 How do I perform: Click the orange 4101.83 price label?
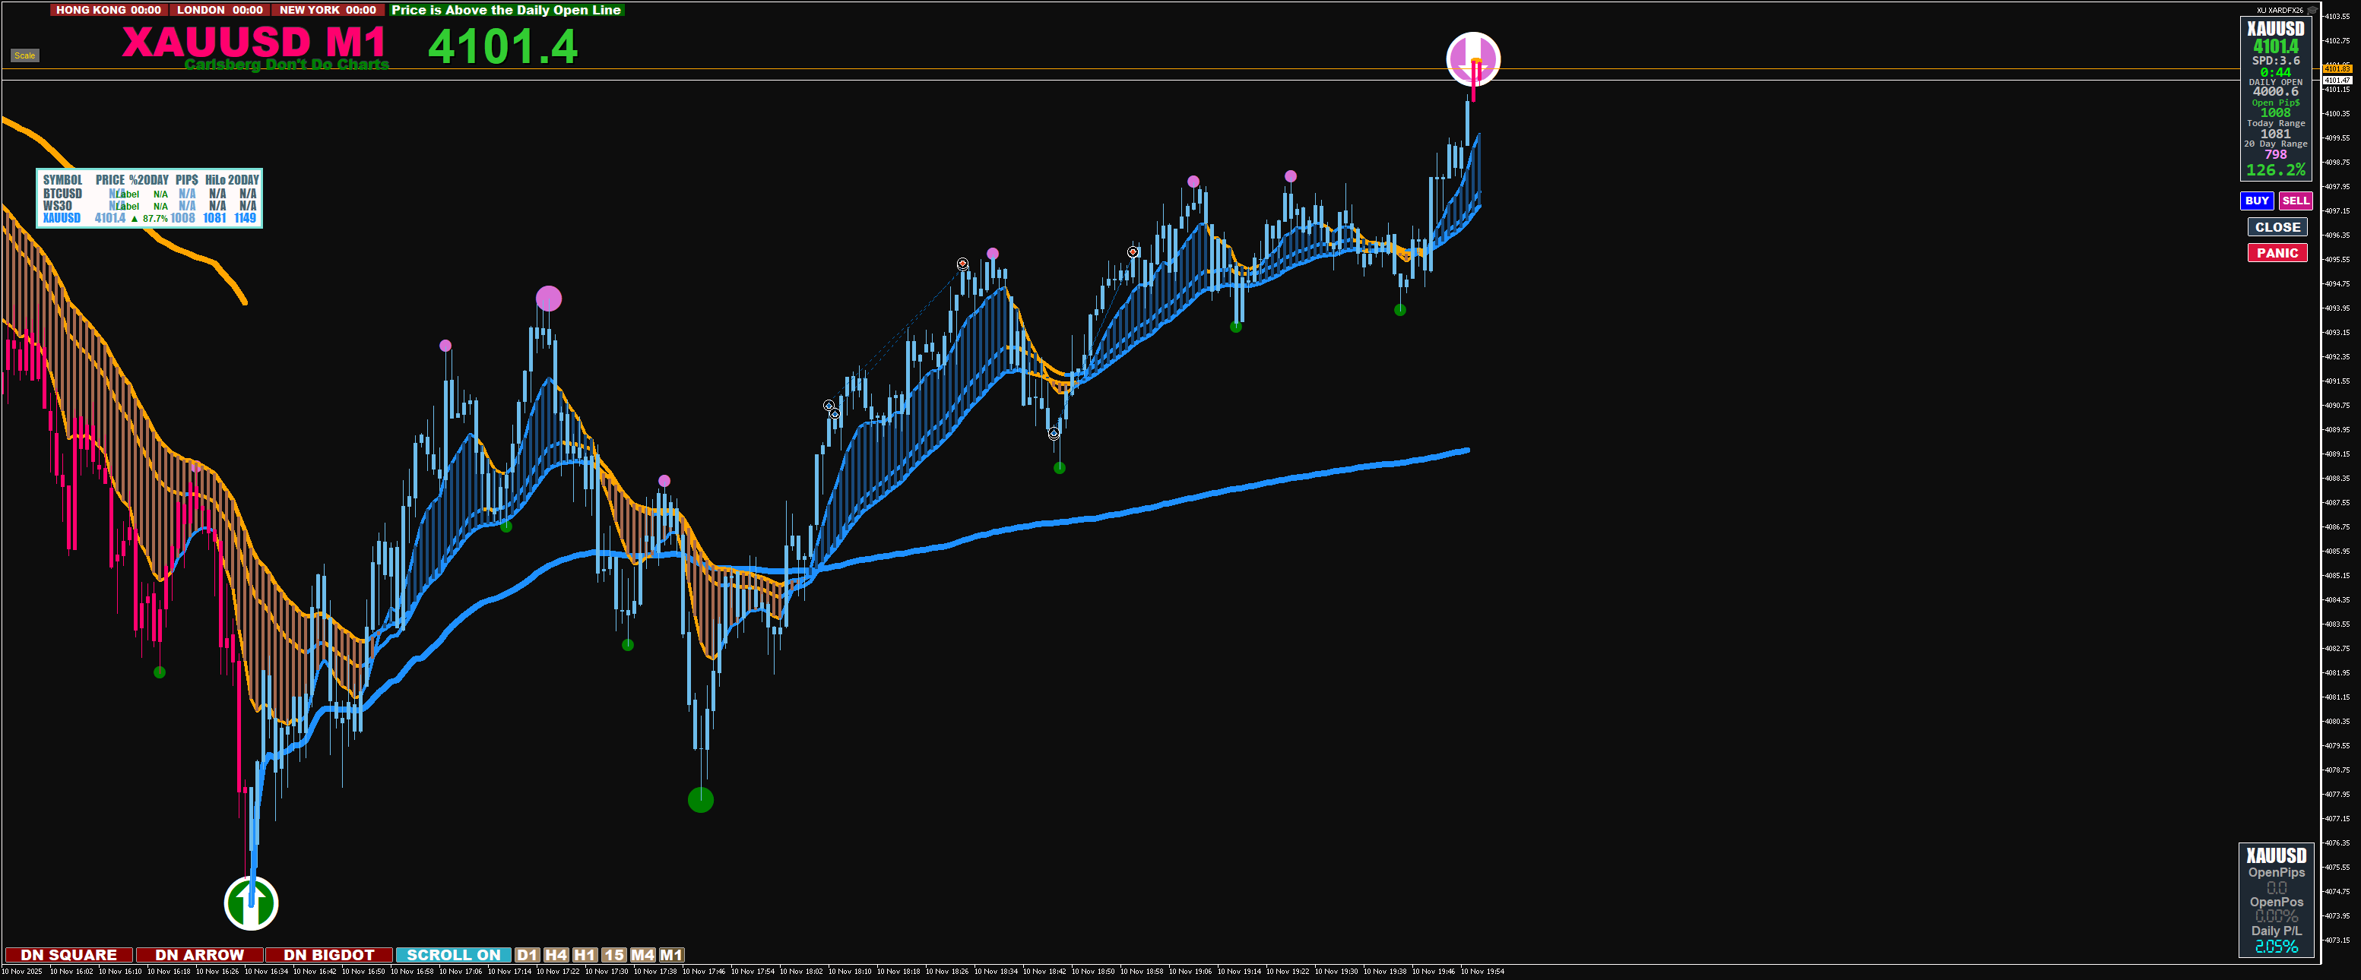[x=2337, y=68]
